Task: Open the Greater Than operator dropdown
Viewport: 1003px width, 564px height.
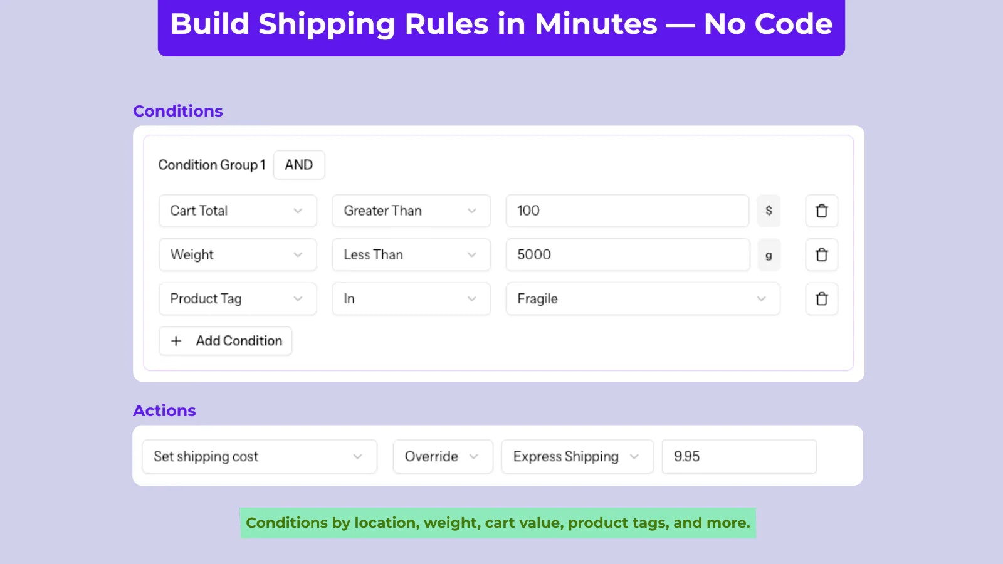Action: 411,211
